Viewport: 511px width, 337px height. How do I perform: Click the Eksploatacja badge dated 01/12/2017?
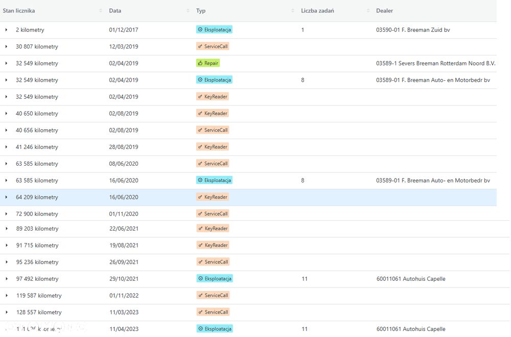point(214,30)
